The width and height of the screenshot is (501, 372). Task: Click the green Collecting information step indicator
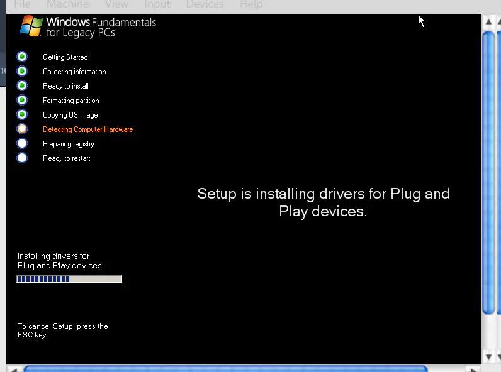pos(22,71)
